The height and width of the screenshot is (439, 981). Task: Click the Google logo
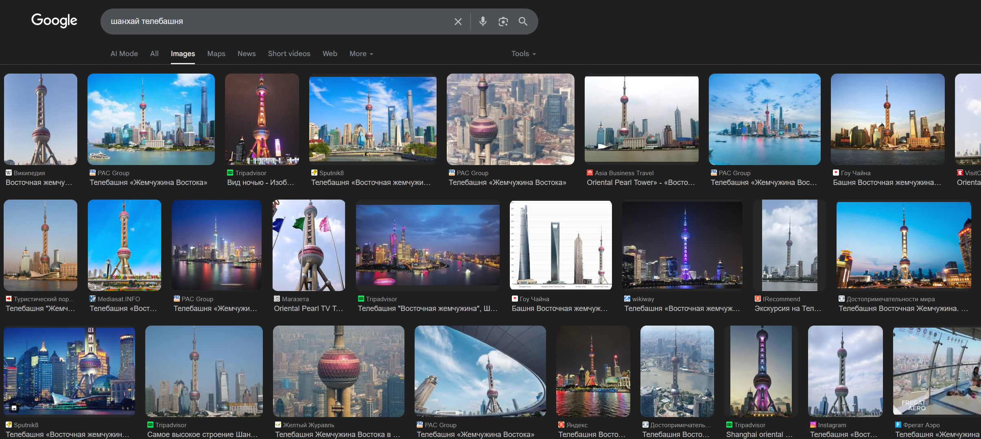click(54, 20)
